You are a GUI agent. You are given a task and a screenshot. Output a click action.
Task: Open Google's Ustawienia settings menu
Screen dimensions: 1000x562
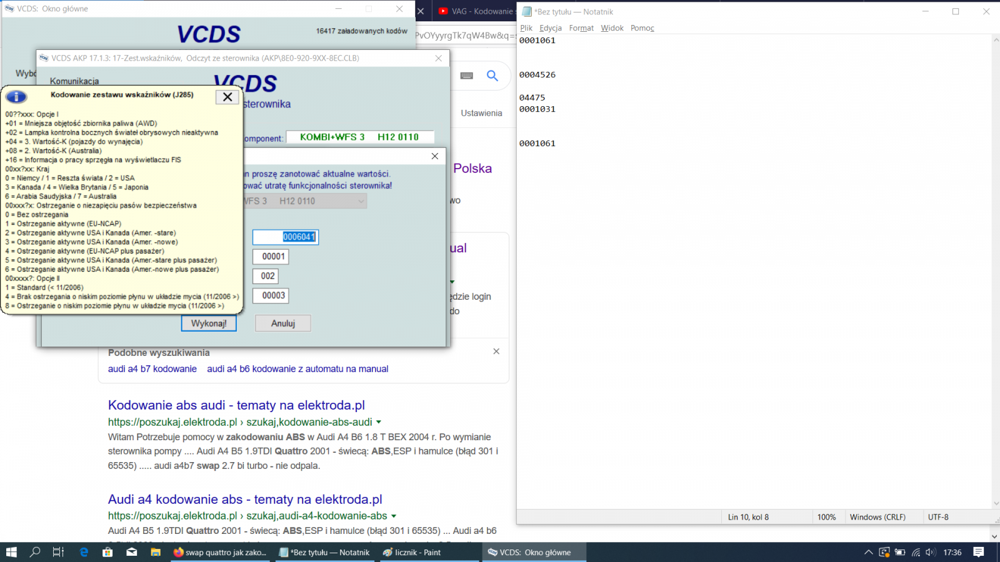[481, 113]
